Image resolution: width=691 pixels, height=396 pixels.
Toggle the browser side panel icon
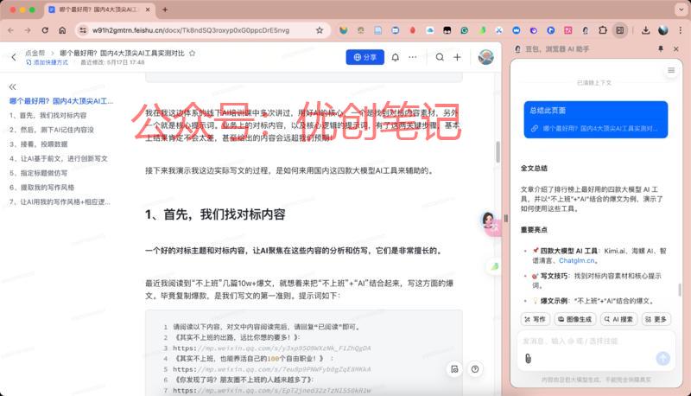coord(620,30)
